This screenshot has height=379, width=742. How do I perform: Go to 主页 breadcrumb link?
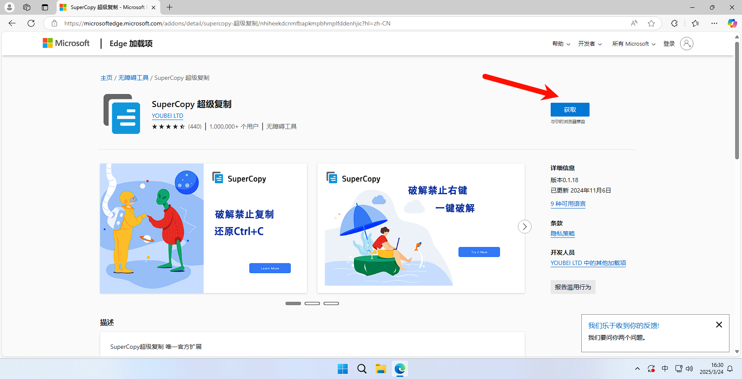pyautogui.click(x=106, y=78)
